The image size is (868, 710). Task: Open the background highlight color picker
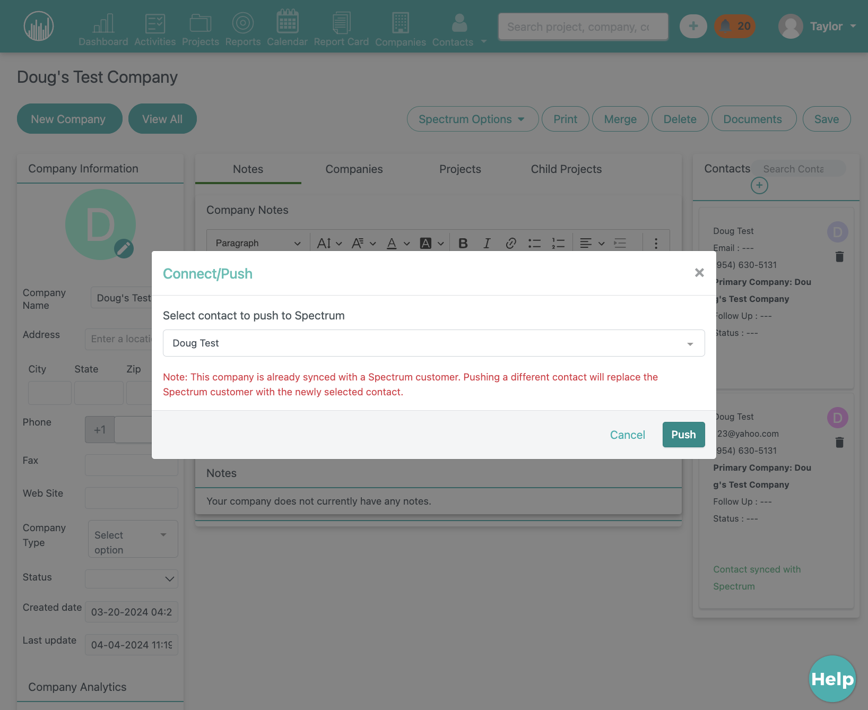point(432,243)
